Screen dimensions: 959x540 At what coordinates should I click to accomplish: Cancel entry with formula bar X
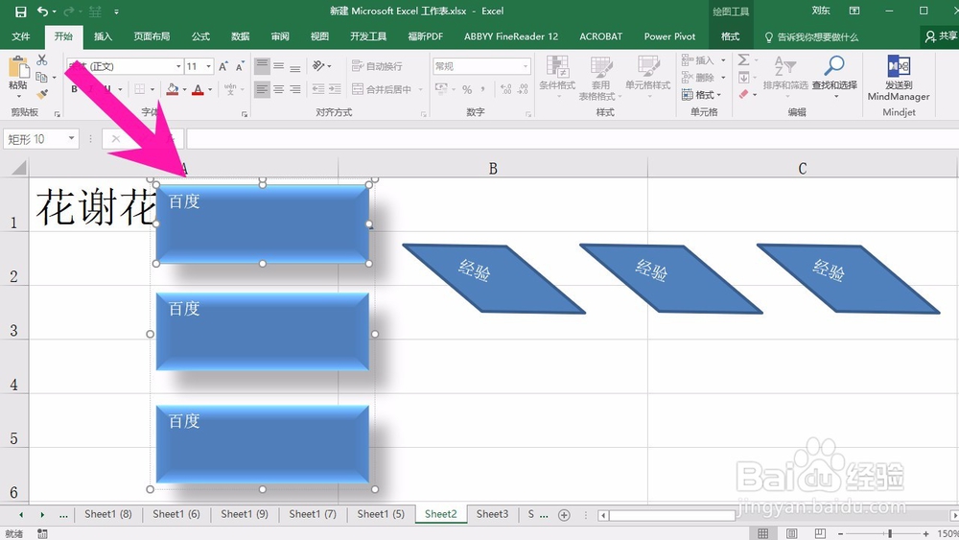click(116, 139)
